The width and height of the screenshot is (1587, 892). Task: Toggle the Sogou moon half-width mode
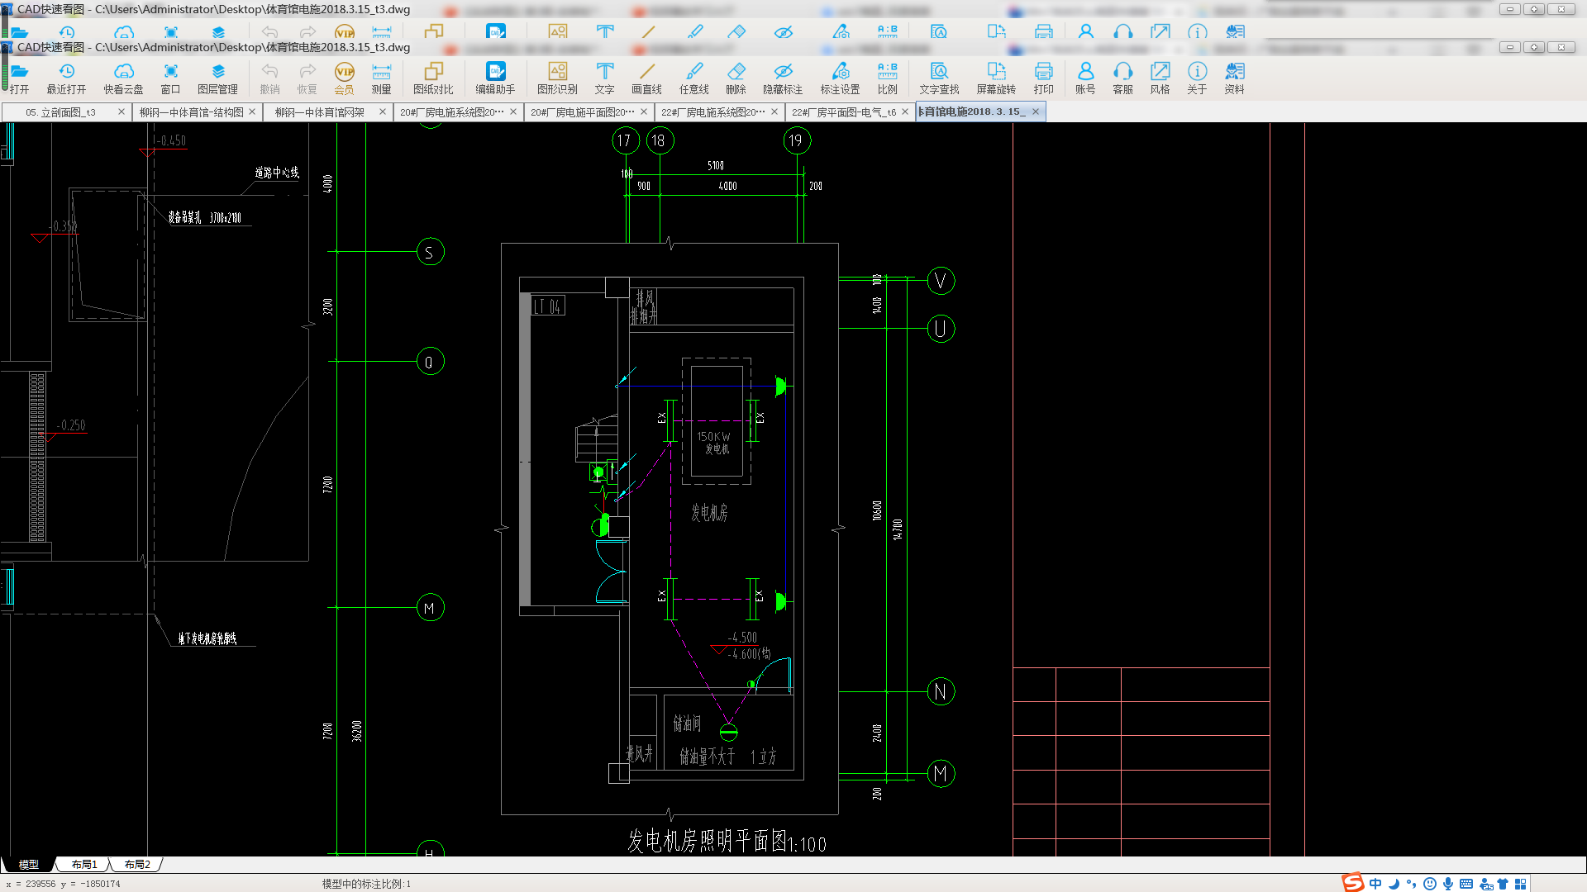[x=1394, y=884]
